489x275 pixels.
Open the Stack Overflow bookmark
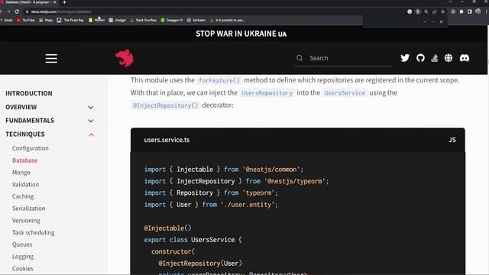tap(143, 20)
